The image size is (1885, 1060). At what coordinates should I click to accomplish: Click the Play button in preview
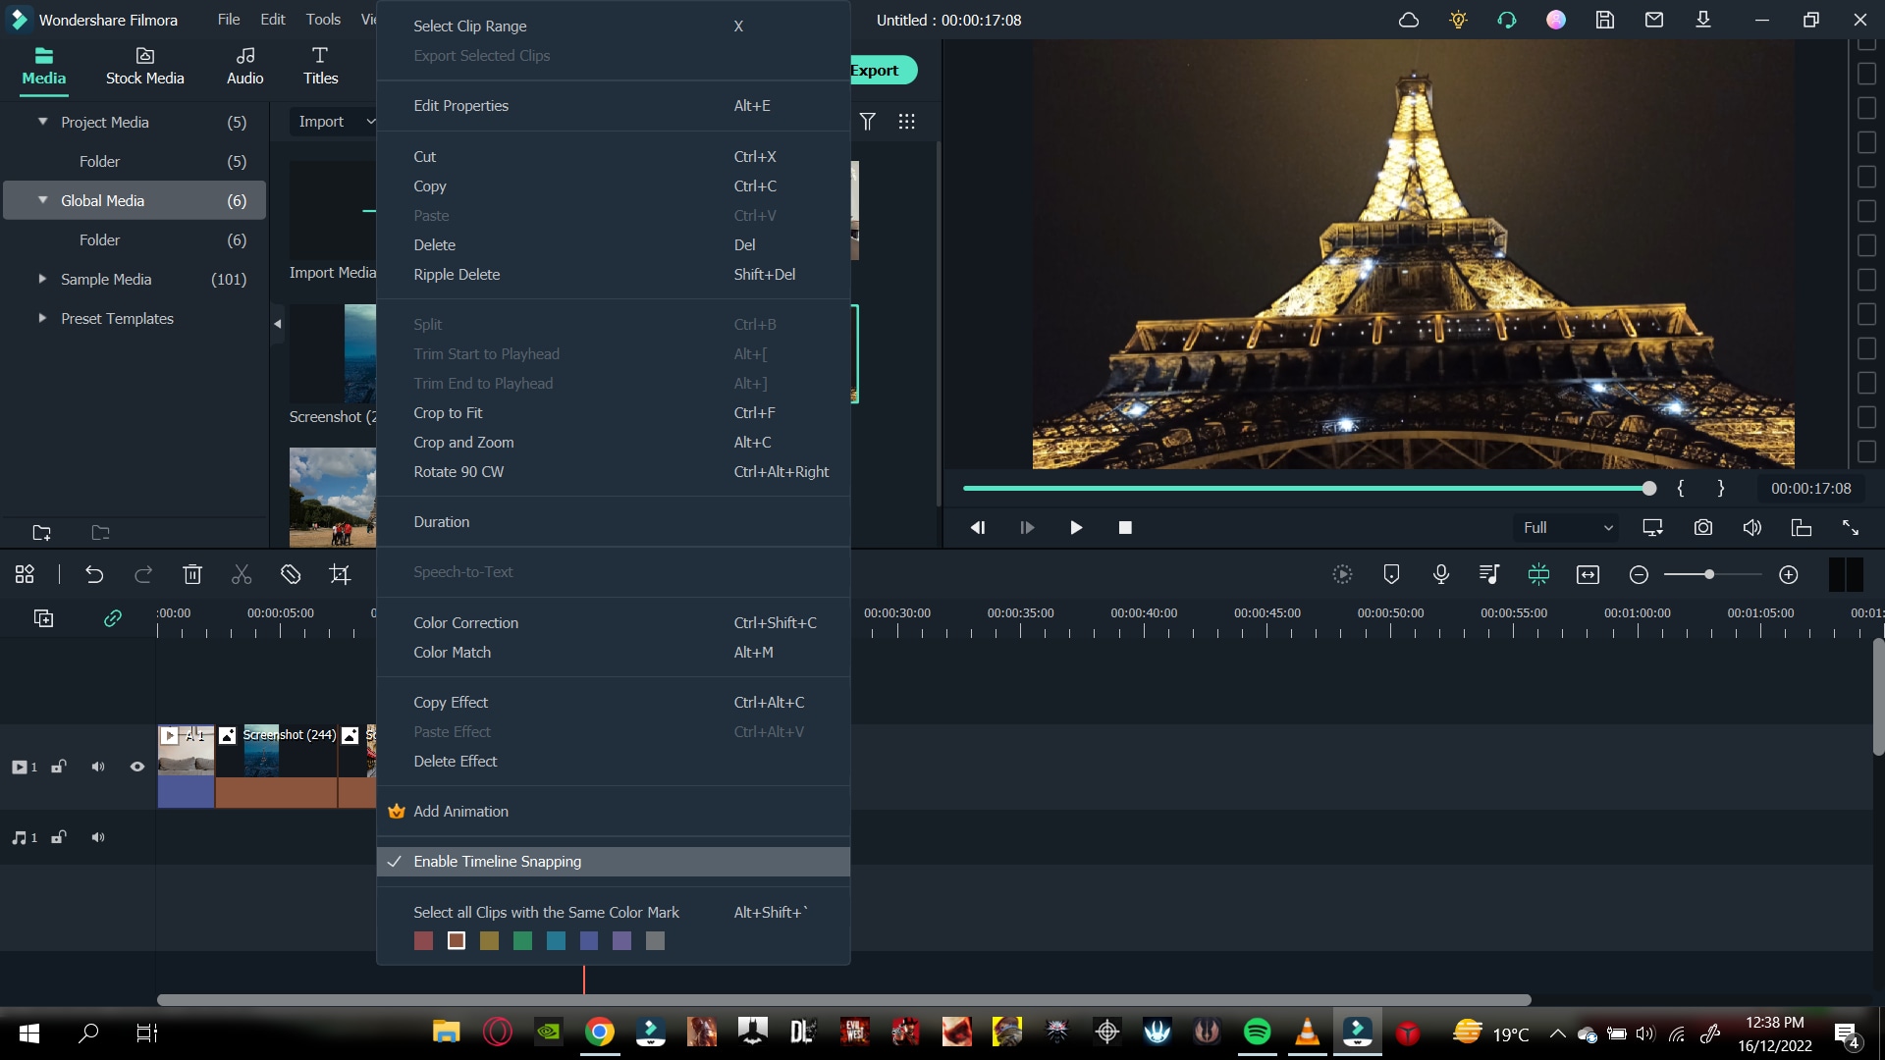pos(1076,527)
